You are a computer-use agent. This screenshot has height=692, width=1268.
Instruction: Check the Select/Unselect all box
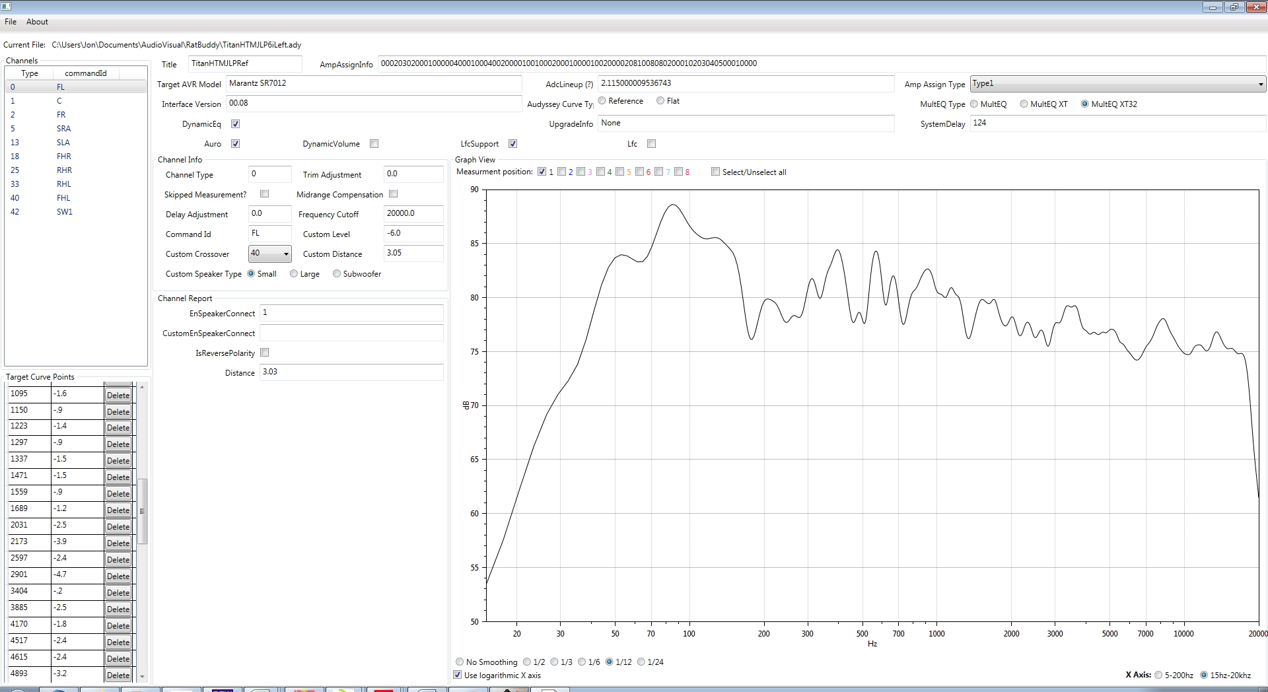[x=715, y=172]
